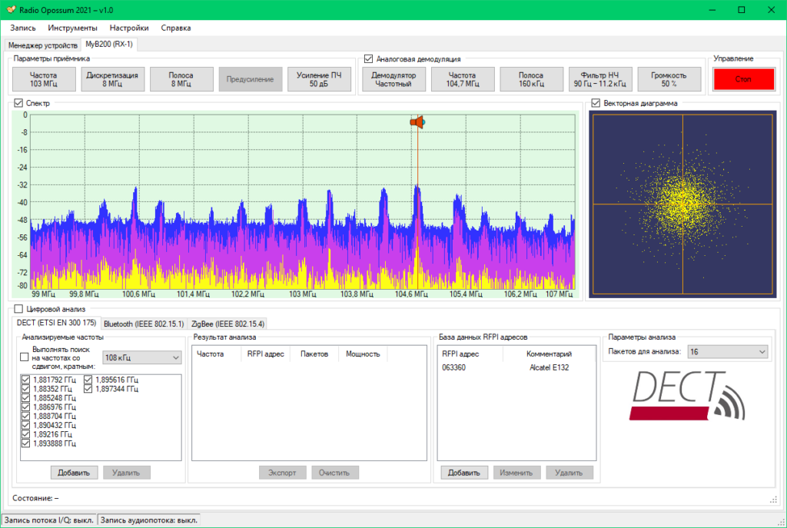This screenshot has height=528, width=787.
Task: Open the Настройки menu
Action: (x=129, y=28)
